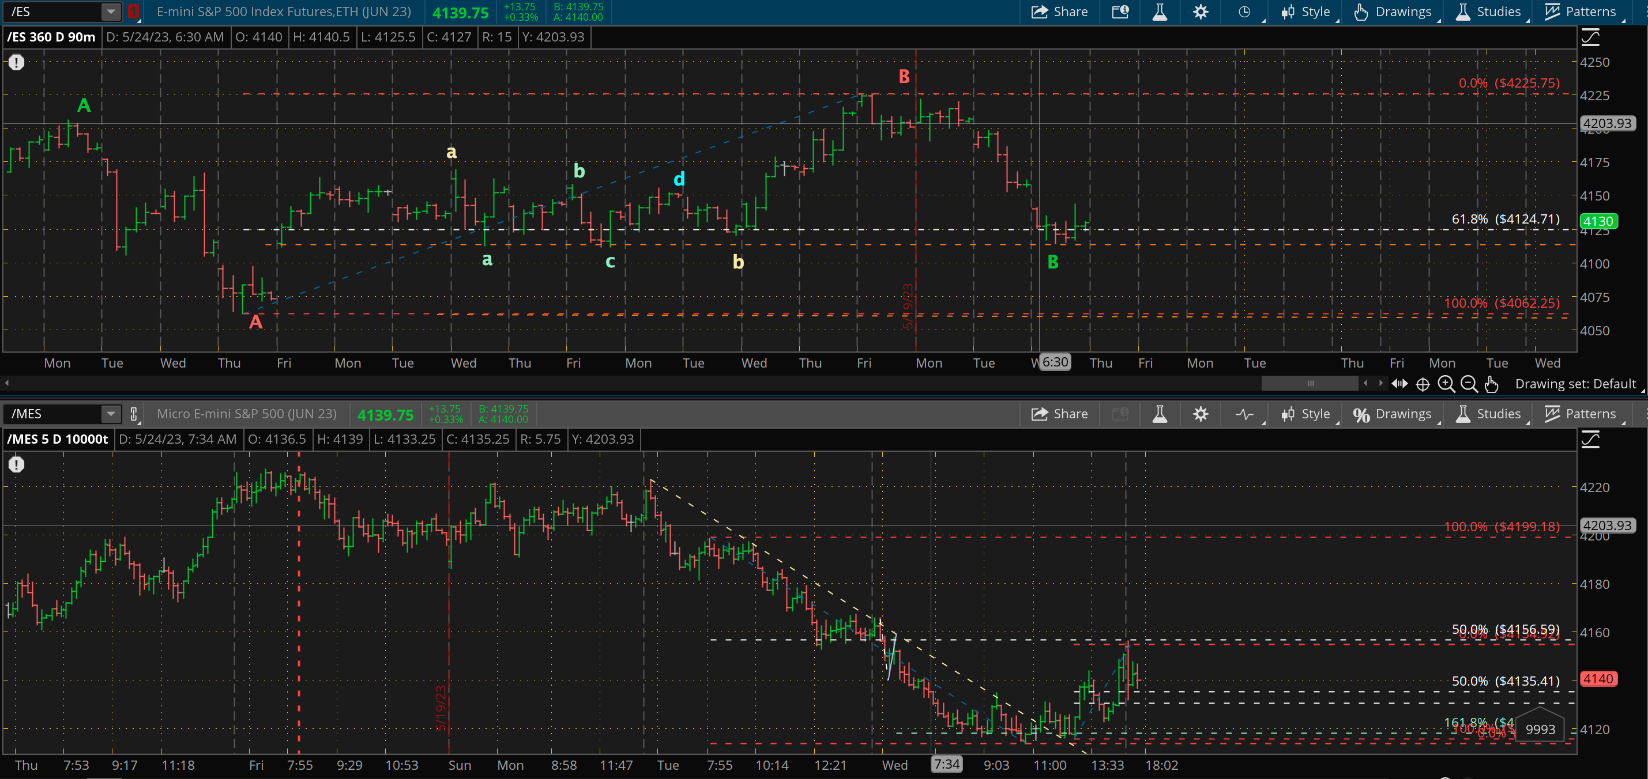Open the Drawing set: Default dropdown
The height and width of the screenshot is (779, 1648).
pos(1576,384)
